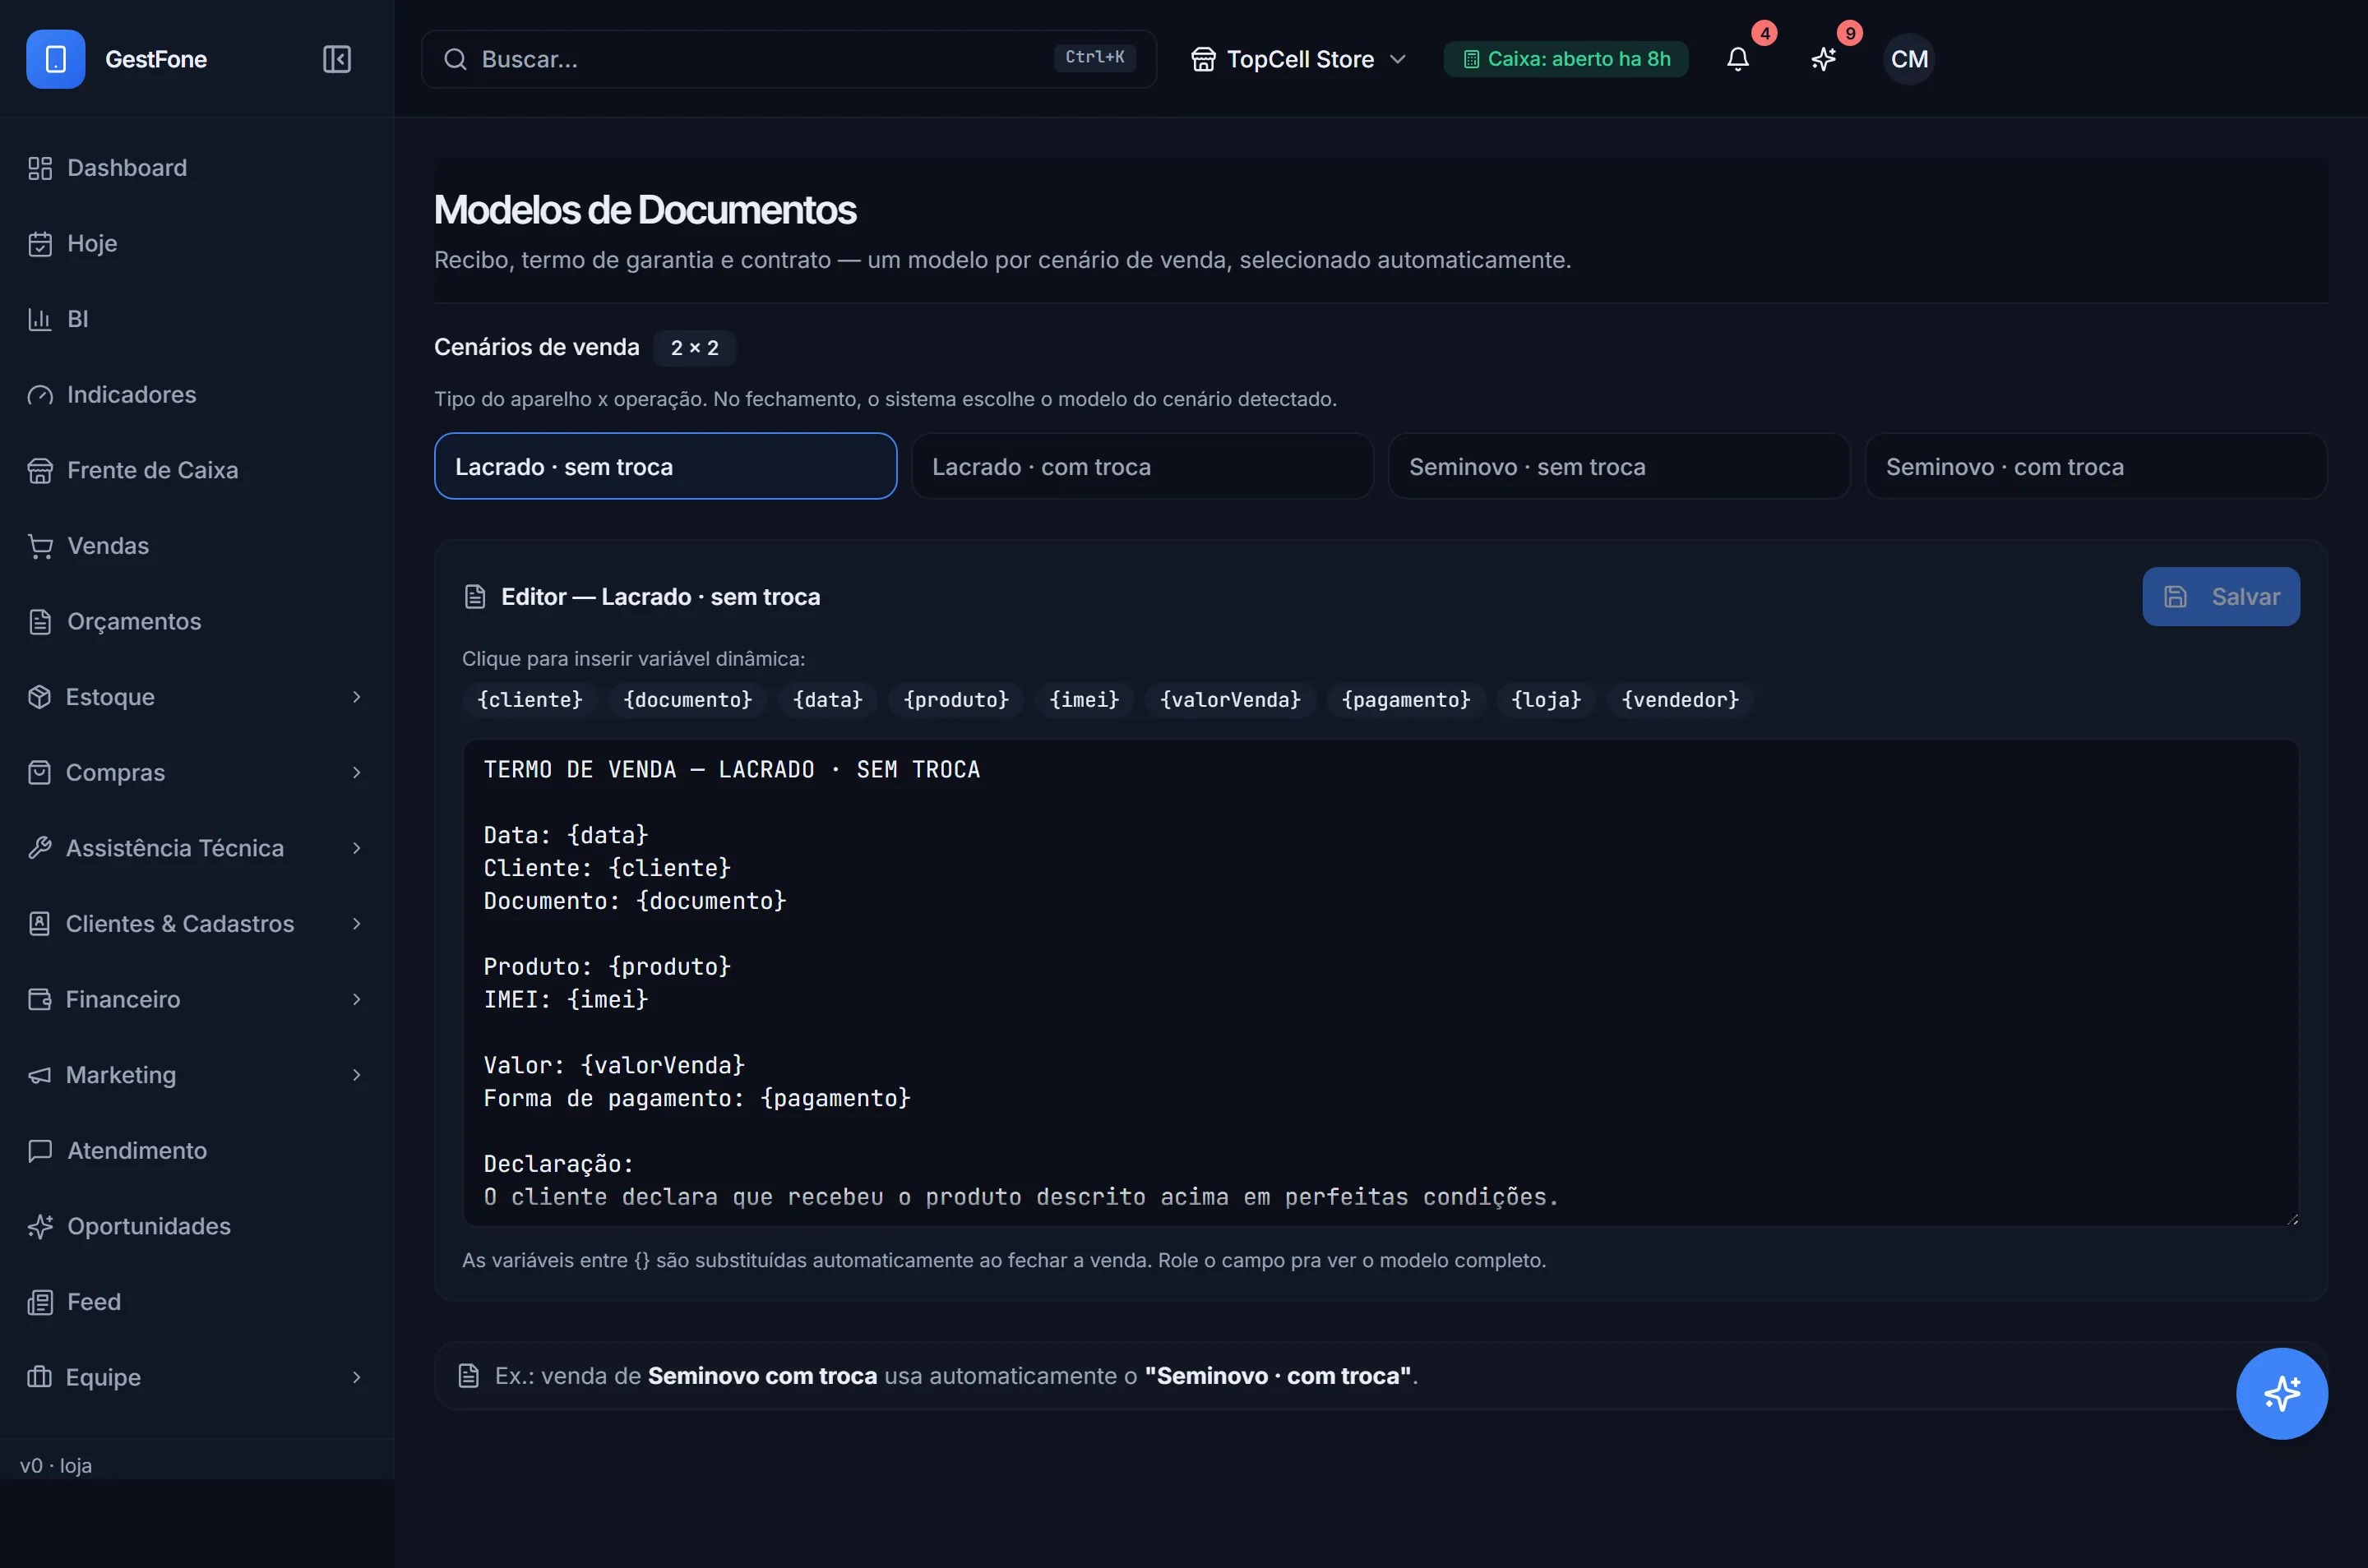Click the Caixa: aberto ha 8h status badge
This screenshot has height=1568, width=2368.
1566,59
